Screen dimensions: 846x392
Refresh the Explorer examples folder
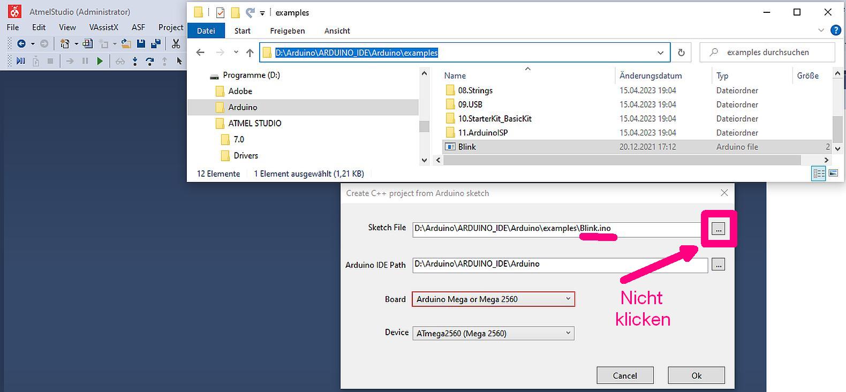tap(681, 52)
